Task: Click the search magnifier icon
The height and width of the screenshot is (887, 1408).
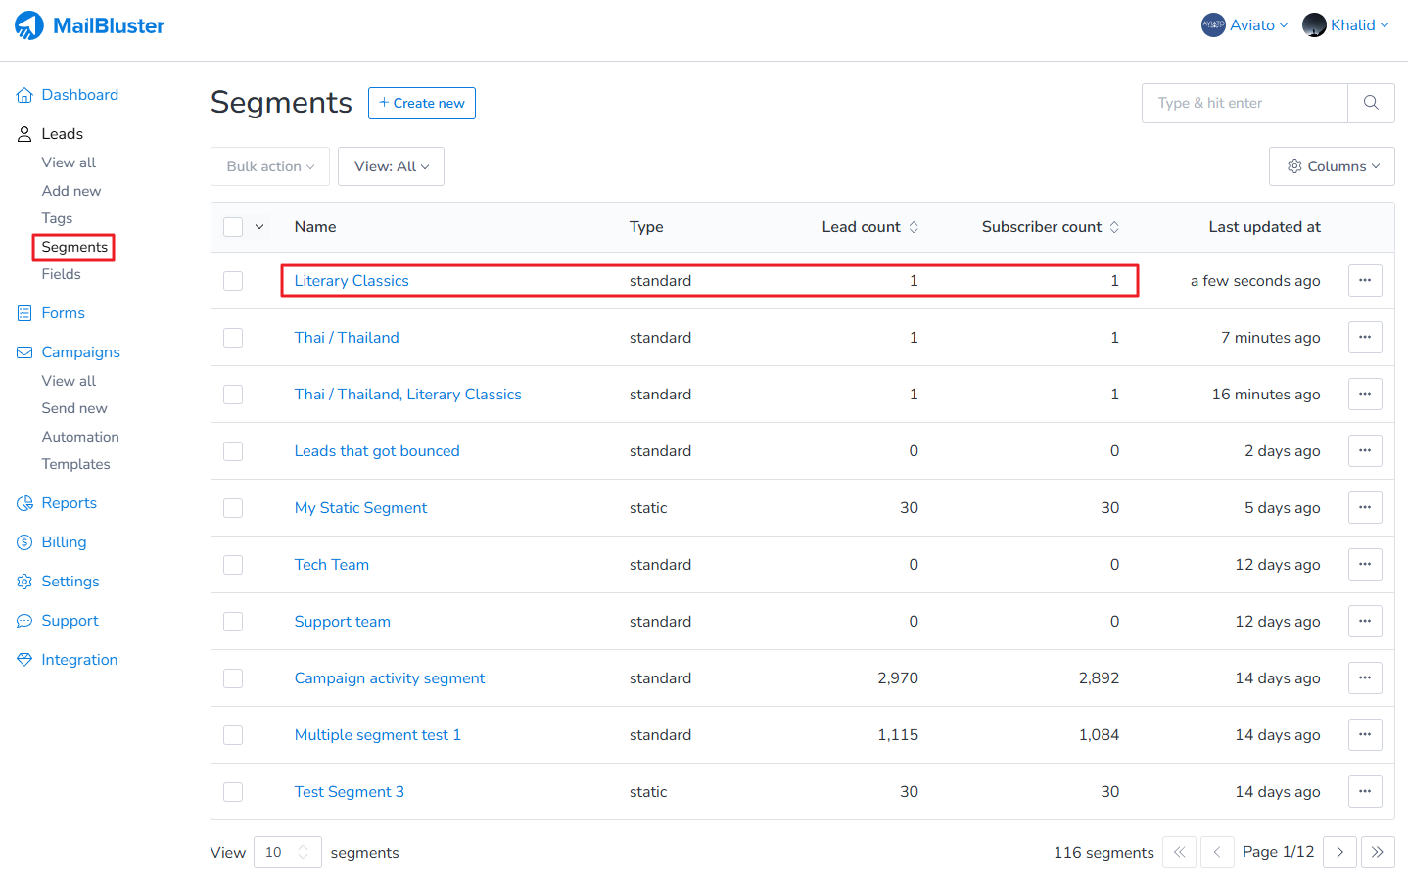Action: [x=1371, y=103]
